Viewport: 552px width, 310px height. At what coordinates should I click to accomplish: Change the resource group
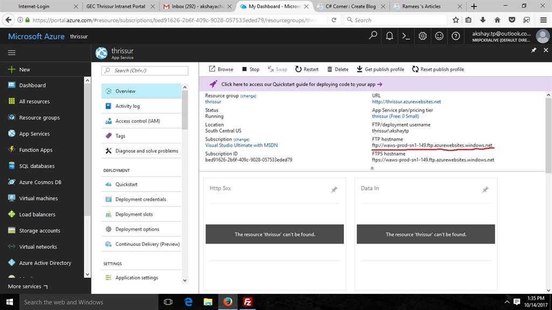[248, 96]
